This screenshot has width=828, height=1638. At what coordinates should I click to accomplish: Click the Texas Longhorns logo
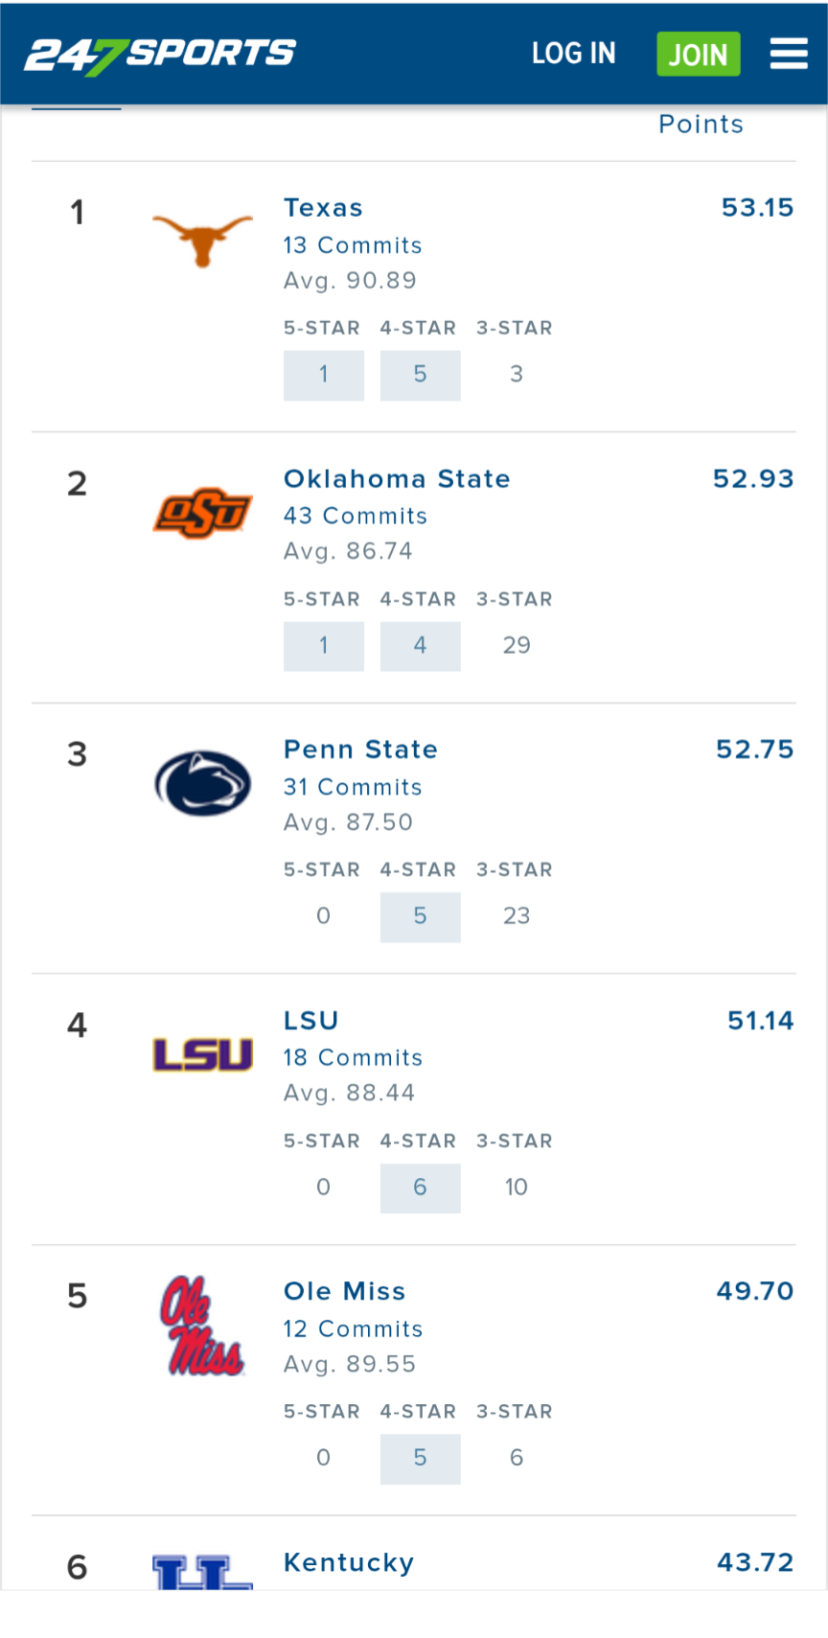(x=202, y=240)
